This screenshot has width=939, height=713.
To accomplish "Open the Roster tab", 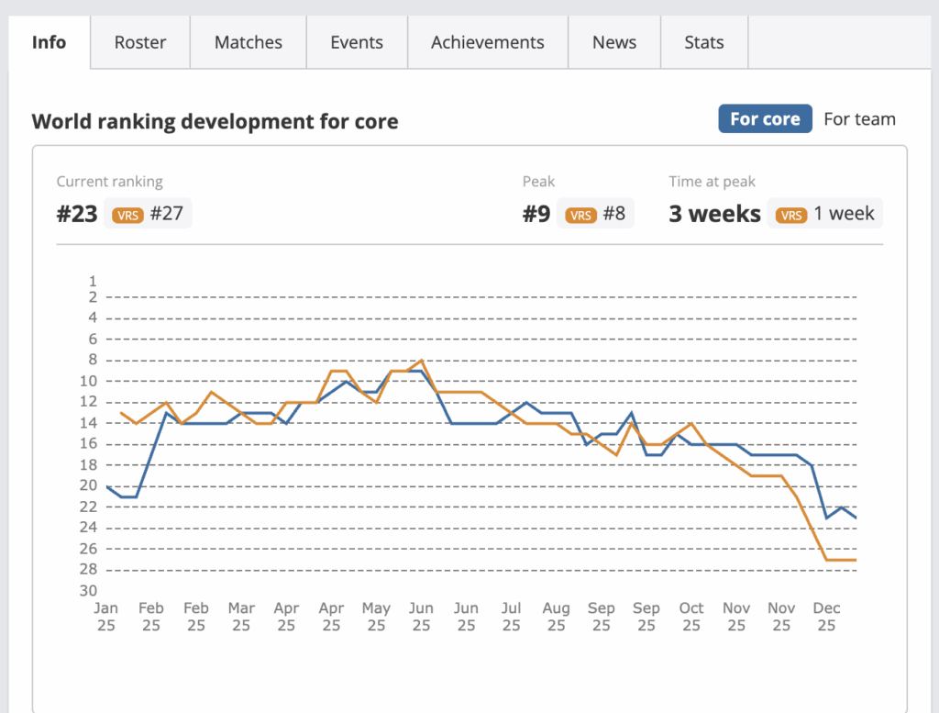I will tap(140, 42).
